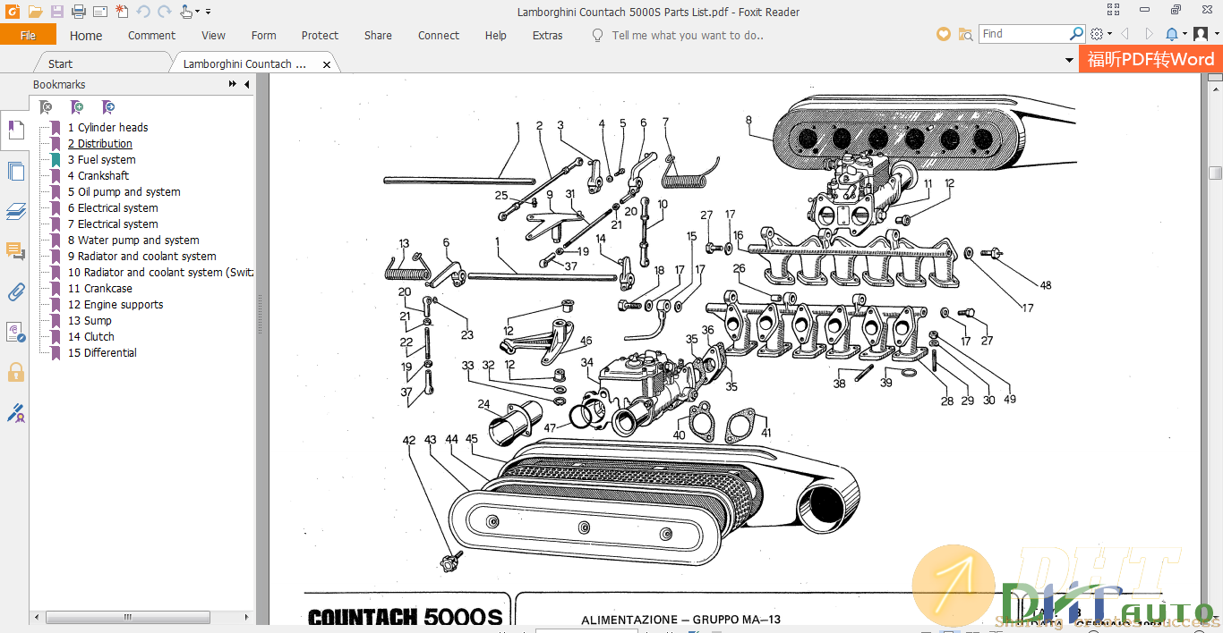The width and height of the screenshot is (1223, 633).
Task: Click the Save icon in quick toolbar
Action: [x=56, y=12]
